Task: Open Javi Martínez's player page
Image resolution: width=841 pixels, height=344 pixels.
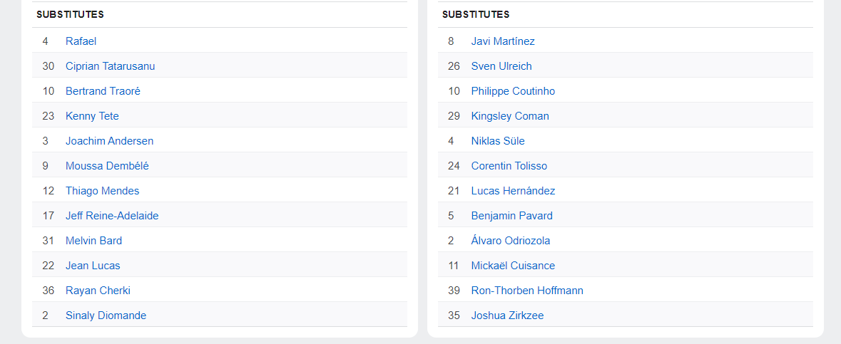Action: (503, 41)
